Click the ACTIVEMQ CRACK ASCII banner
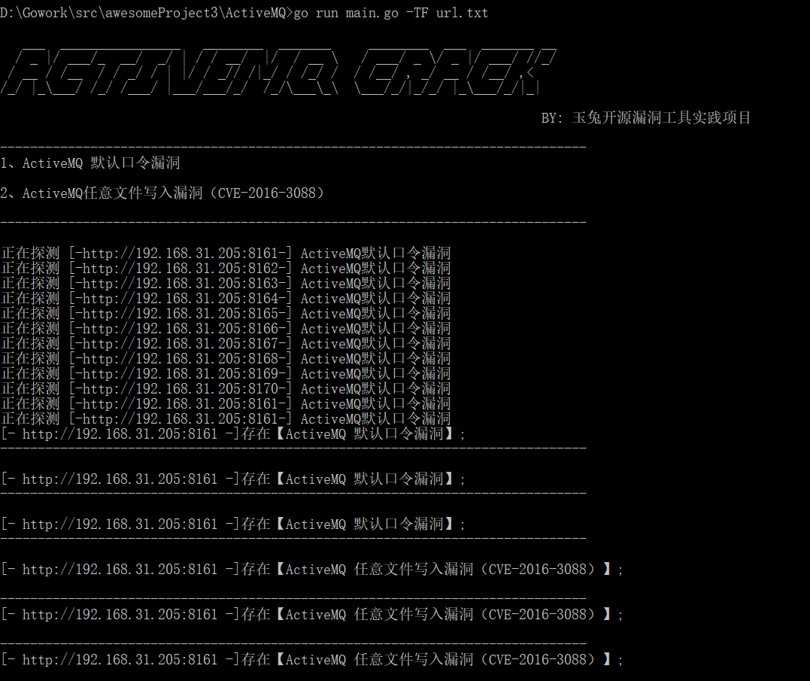The width and height of the screenshot is (810, 681). pyautogui.click(x=278, y=71)
